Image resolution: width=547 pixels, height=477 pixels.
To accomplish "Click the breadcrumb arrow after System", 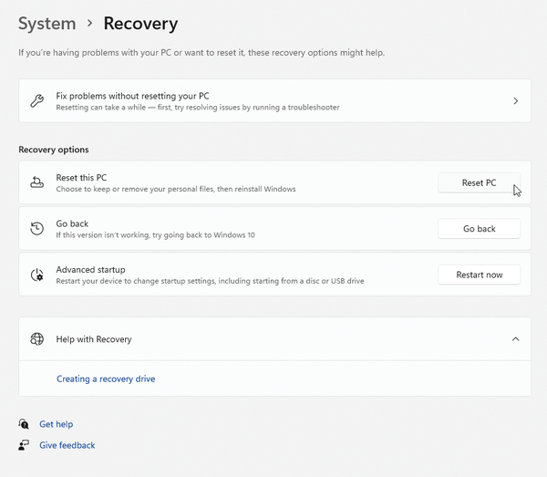I will pyautogui.click(x=90, y=24).
